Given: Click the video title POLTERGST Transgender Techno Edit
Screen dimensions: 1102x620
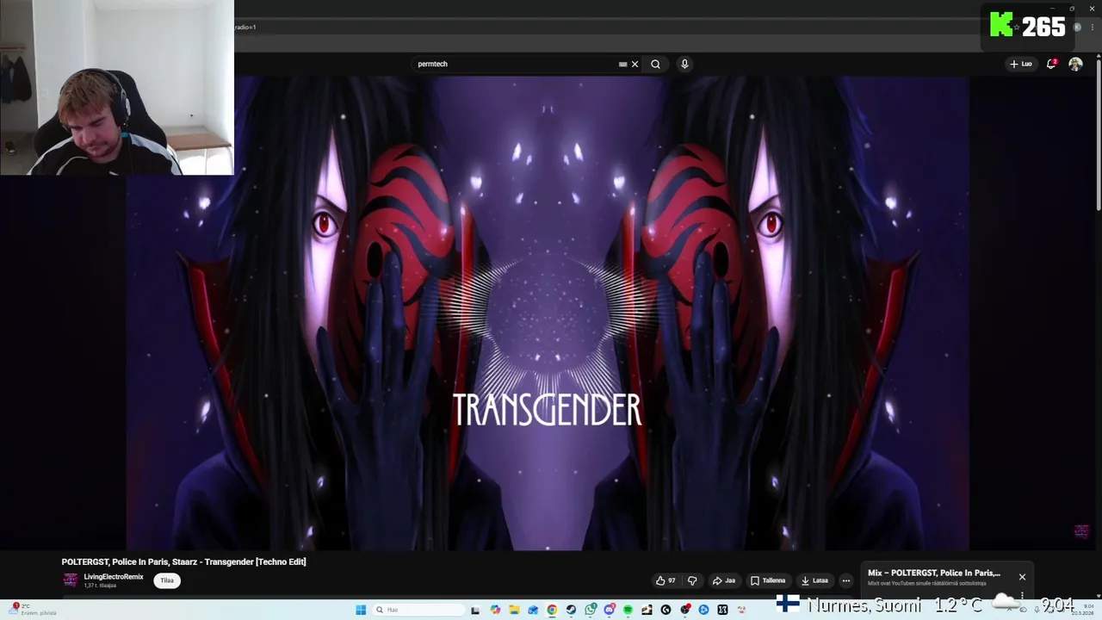Looking at the screenshot, I should (183, 561).
